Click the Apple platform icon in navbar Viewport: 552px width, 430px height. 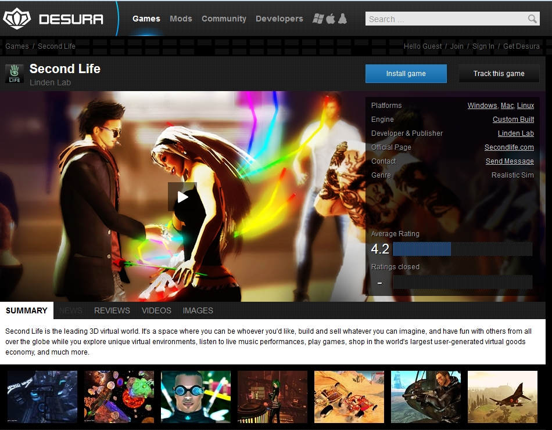(x=331, y=19)
